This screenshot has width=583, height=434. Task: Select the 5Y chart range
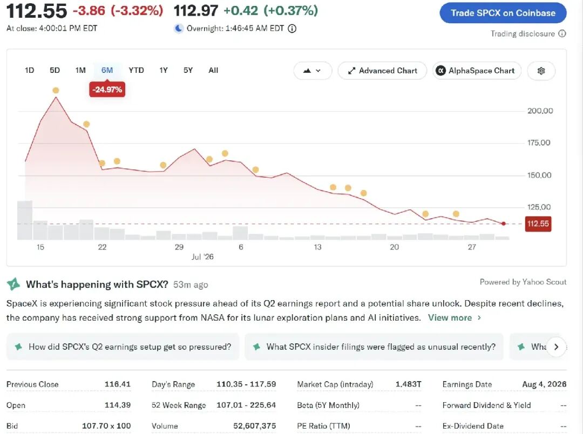pyautogui.click(x=188, y=70)
